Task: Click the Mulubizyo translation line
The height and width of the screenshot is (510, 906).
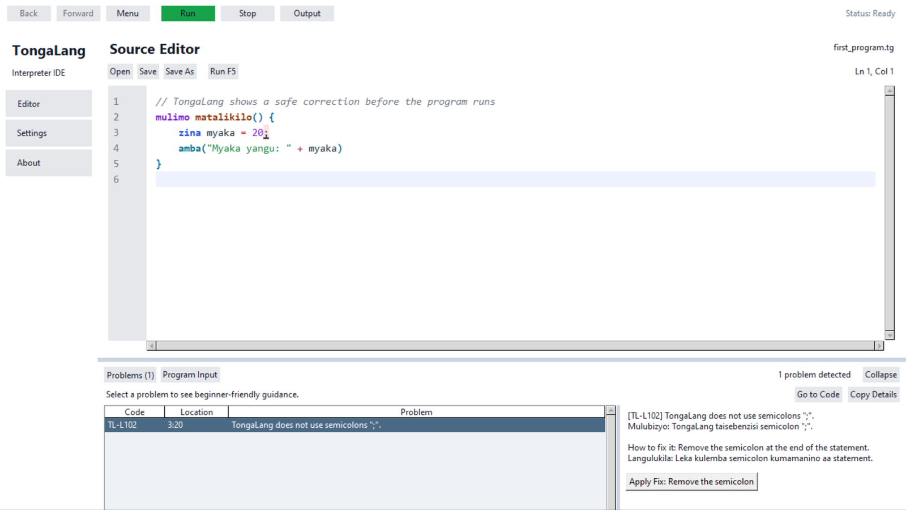Action: coord(720,427)
